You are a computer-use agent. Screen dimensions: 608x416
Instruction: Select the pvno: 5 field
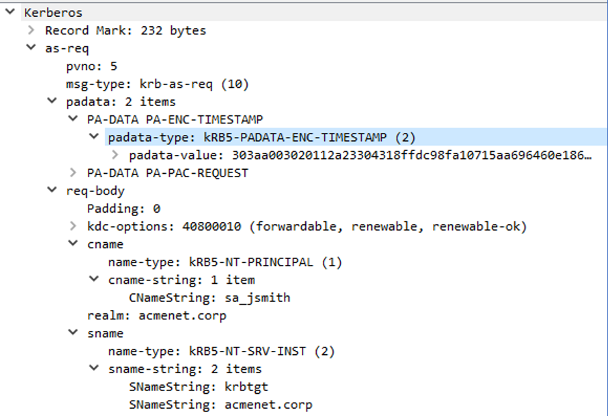point(91,66)
